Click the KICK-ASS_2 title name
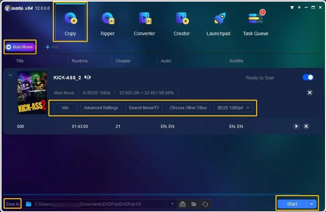 pos(67,78)
